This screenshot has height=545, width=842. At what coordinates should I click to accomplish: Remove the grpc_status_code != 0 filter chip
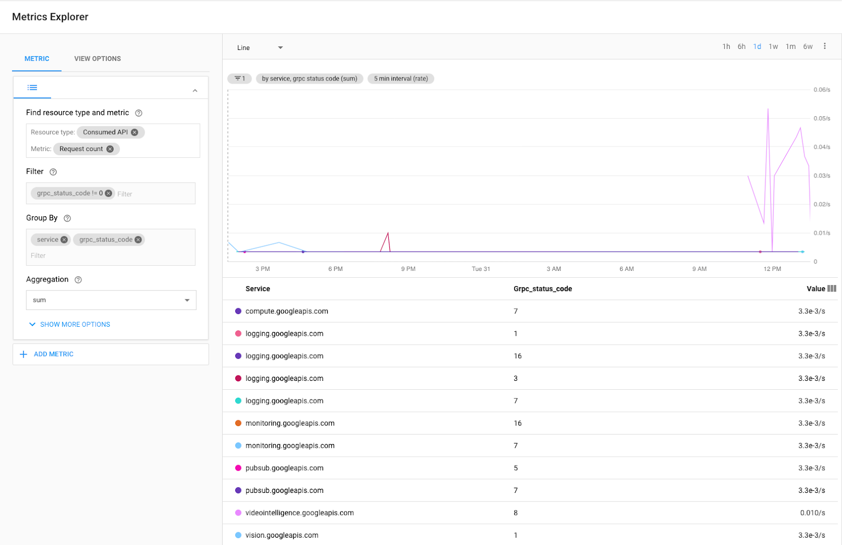pyautogui.click(x=108, y=193)
